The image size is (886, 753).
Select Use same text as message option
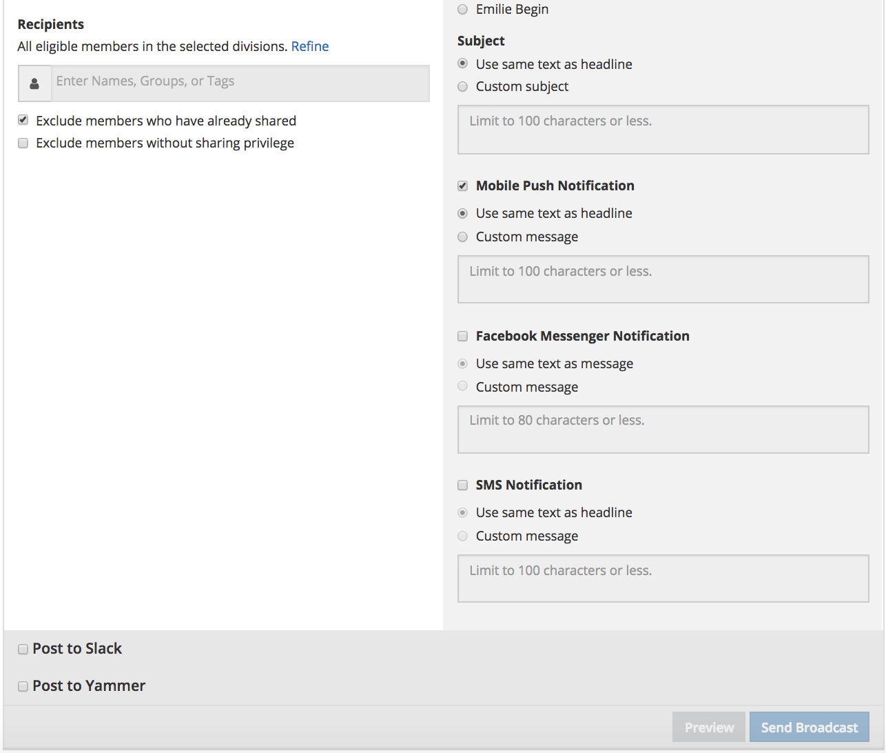[463, 363]
